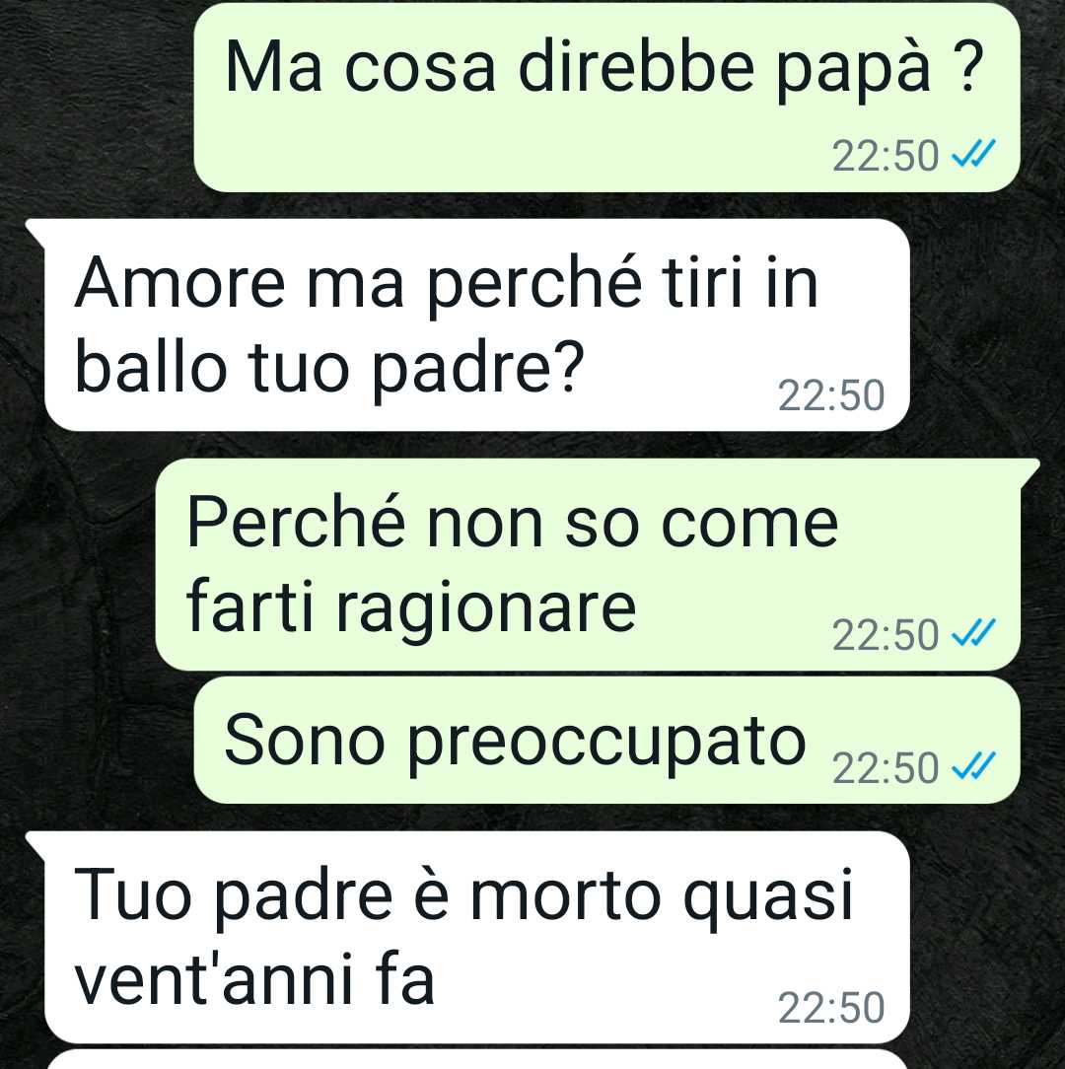Tap the word 'preoccupato' in the sent message

pos(607,744)
